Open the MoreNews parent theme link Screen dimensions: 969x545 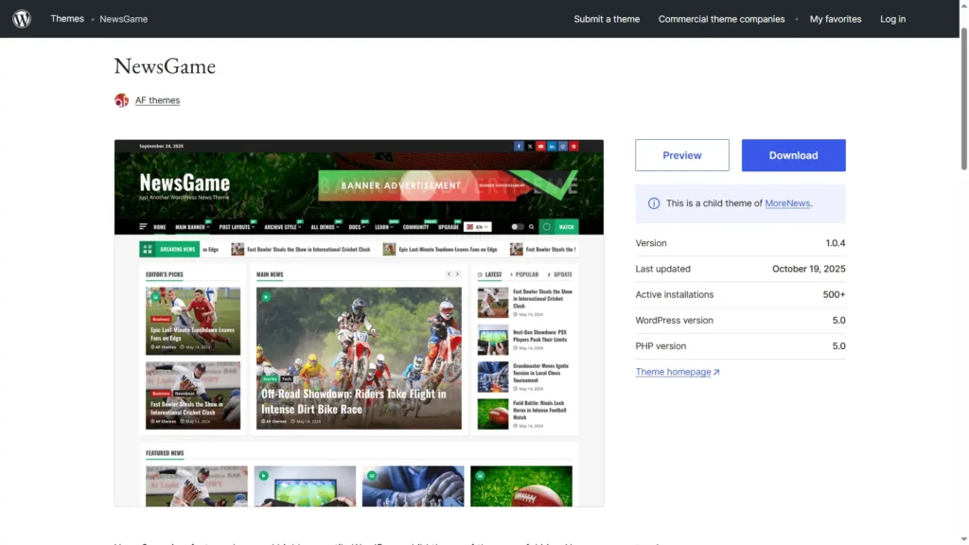pyautogui.click(x=787, y=203)
